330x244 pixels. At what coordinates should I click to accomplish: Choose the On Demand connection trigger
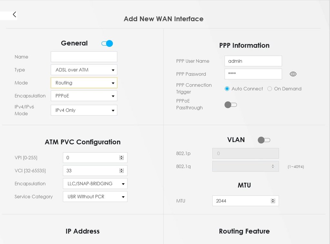270,89
